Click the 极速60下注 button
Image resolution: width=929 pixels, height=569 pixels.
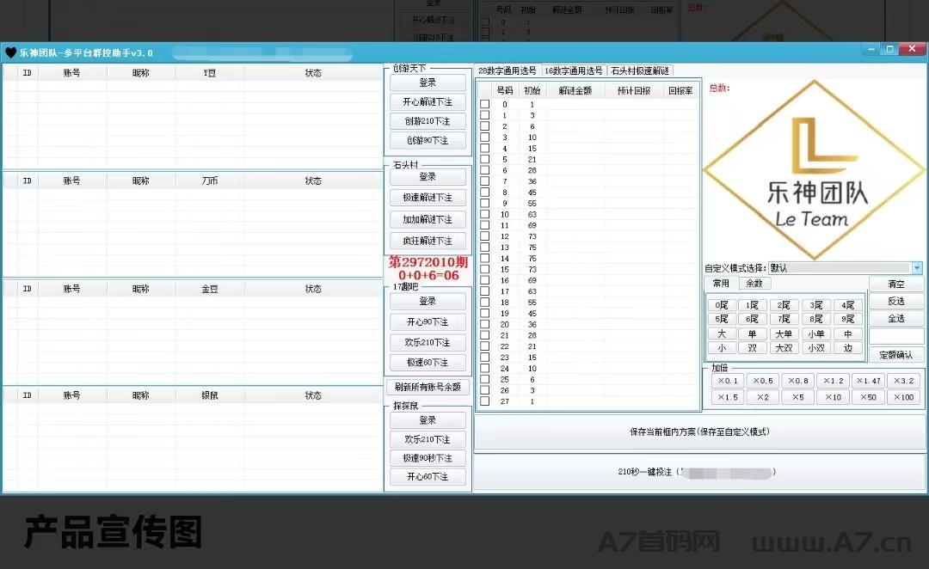[x=428, y=363]
